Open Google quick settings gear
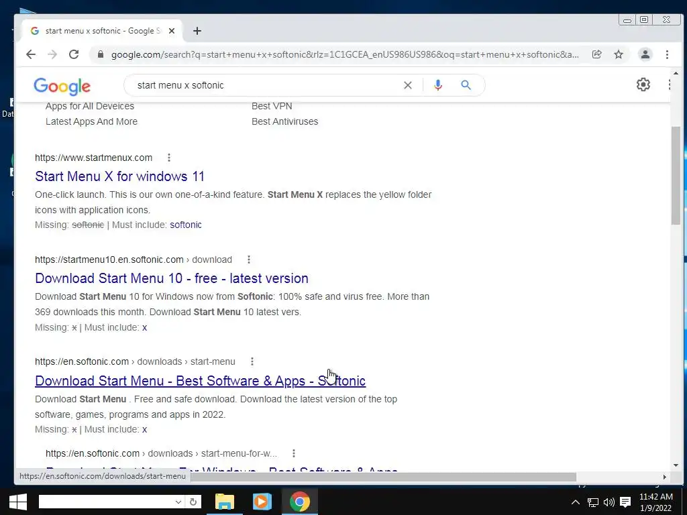Viewport: 687px width, 515px height. (643, 84)
